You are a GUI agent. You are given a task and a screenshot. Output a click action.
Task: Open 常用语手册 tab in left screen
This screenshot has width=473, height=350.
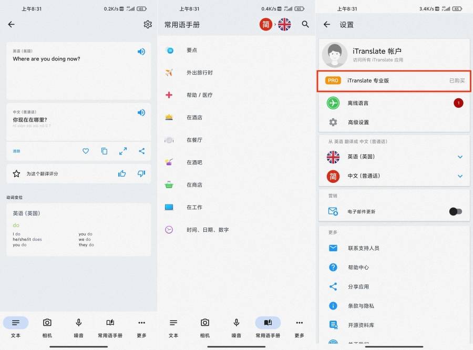(110, 328)
